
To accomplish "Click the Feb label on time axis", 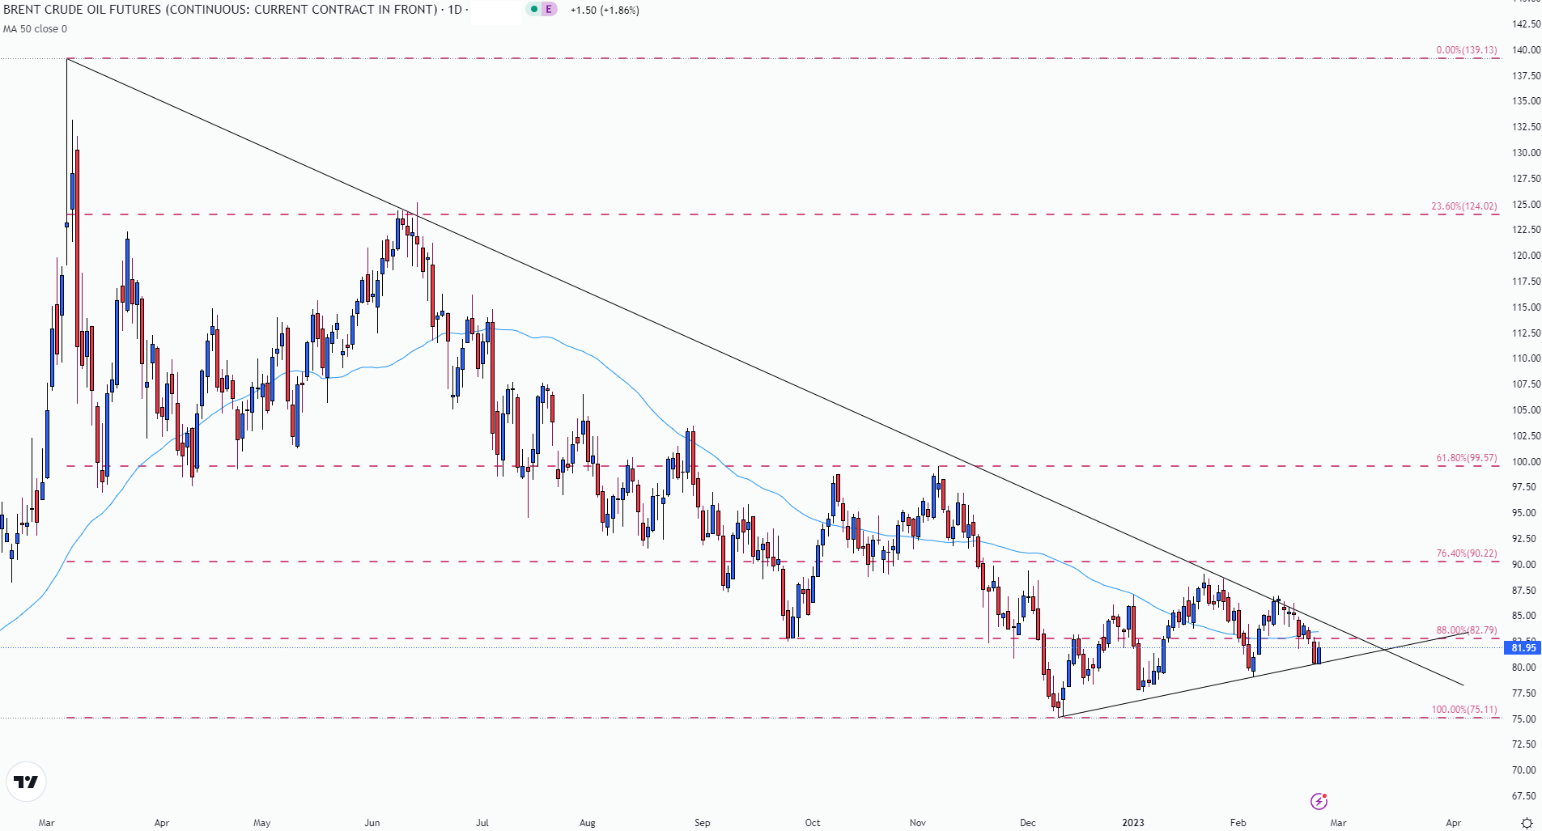I will pos(1238,823).
